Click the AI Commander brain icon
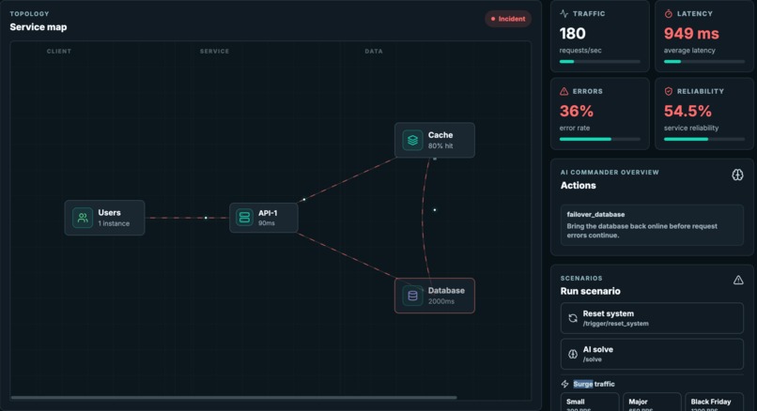Image resolution: width=757 pixels, height=411 pixels. coord(737,175)
